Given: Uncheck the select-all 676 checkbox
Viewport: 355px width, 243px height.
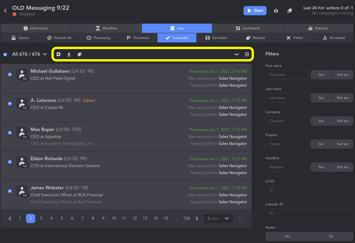Looking at the screenshot, I should 5,54.
